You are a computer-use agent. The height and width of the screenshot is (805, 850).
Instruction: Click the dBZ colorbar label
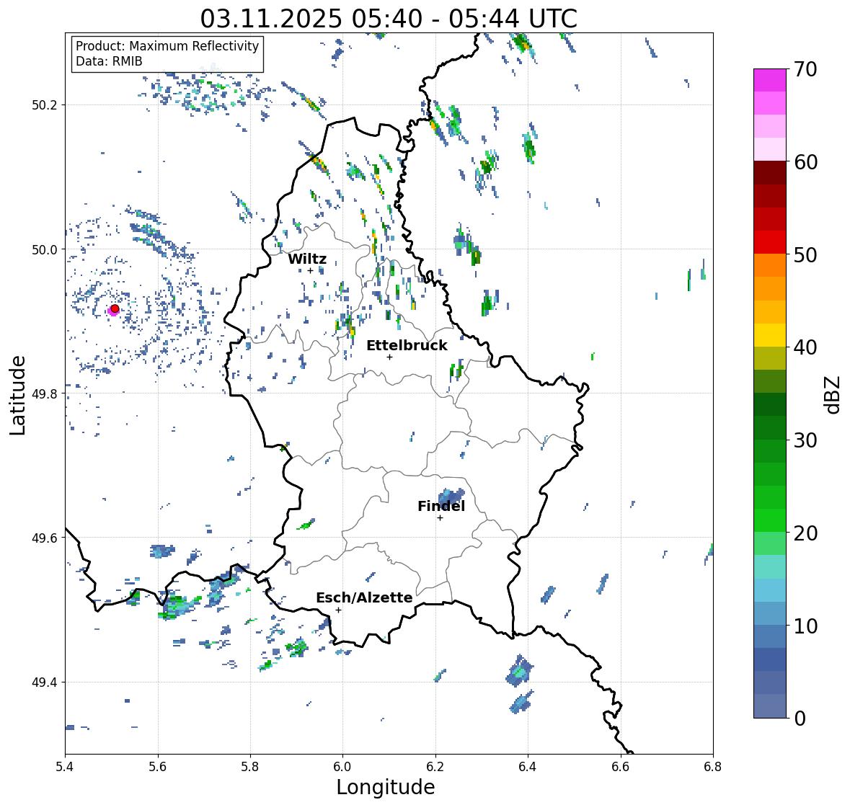pyautogui.click(x=833, y=394)
